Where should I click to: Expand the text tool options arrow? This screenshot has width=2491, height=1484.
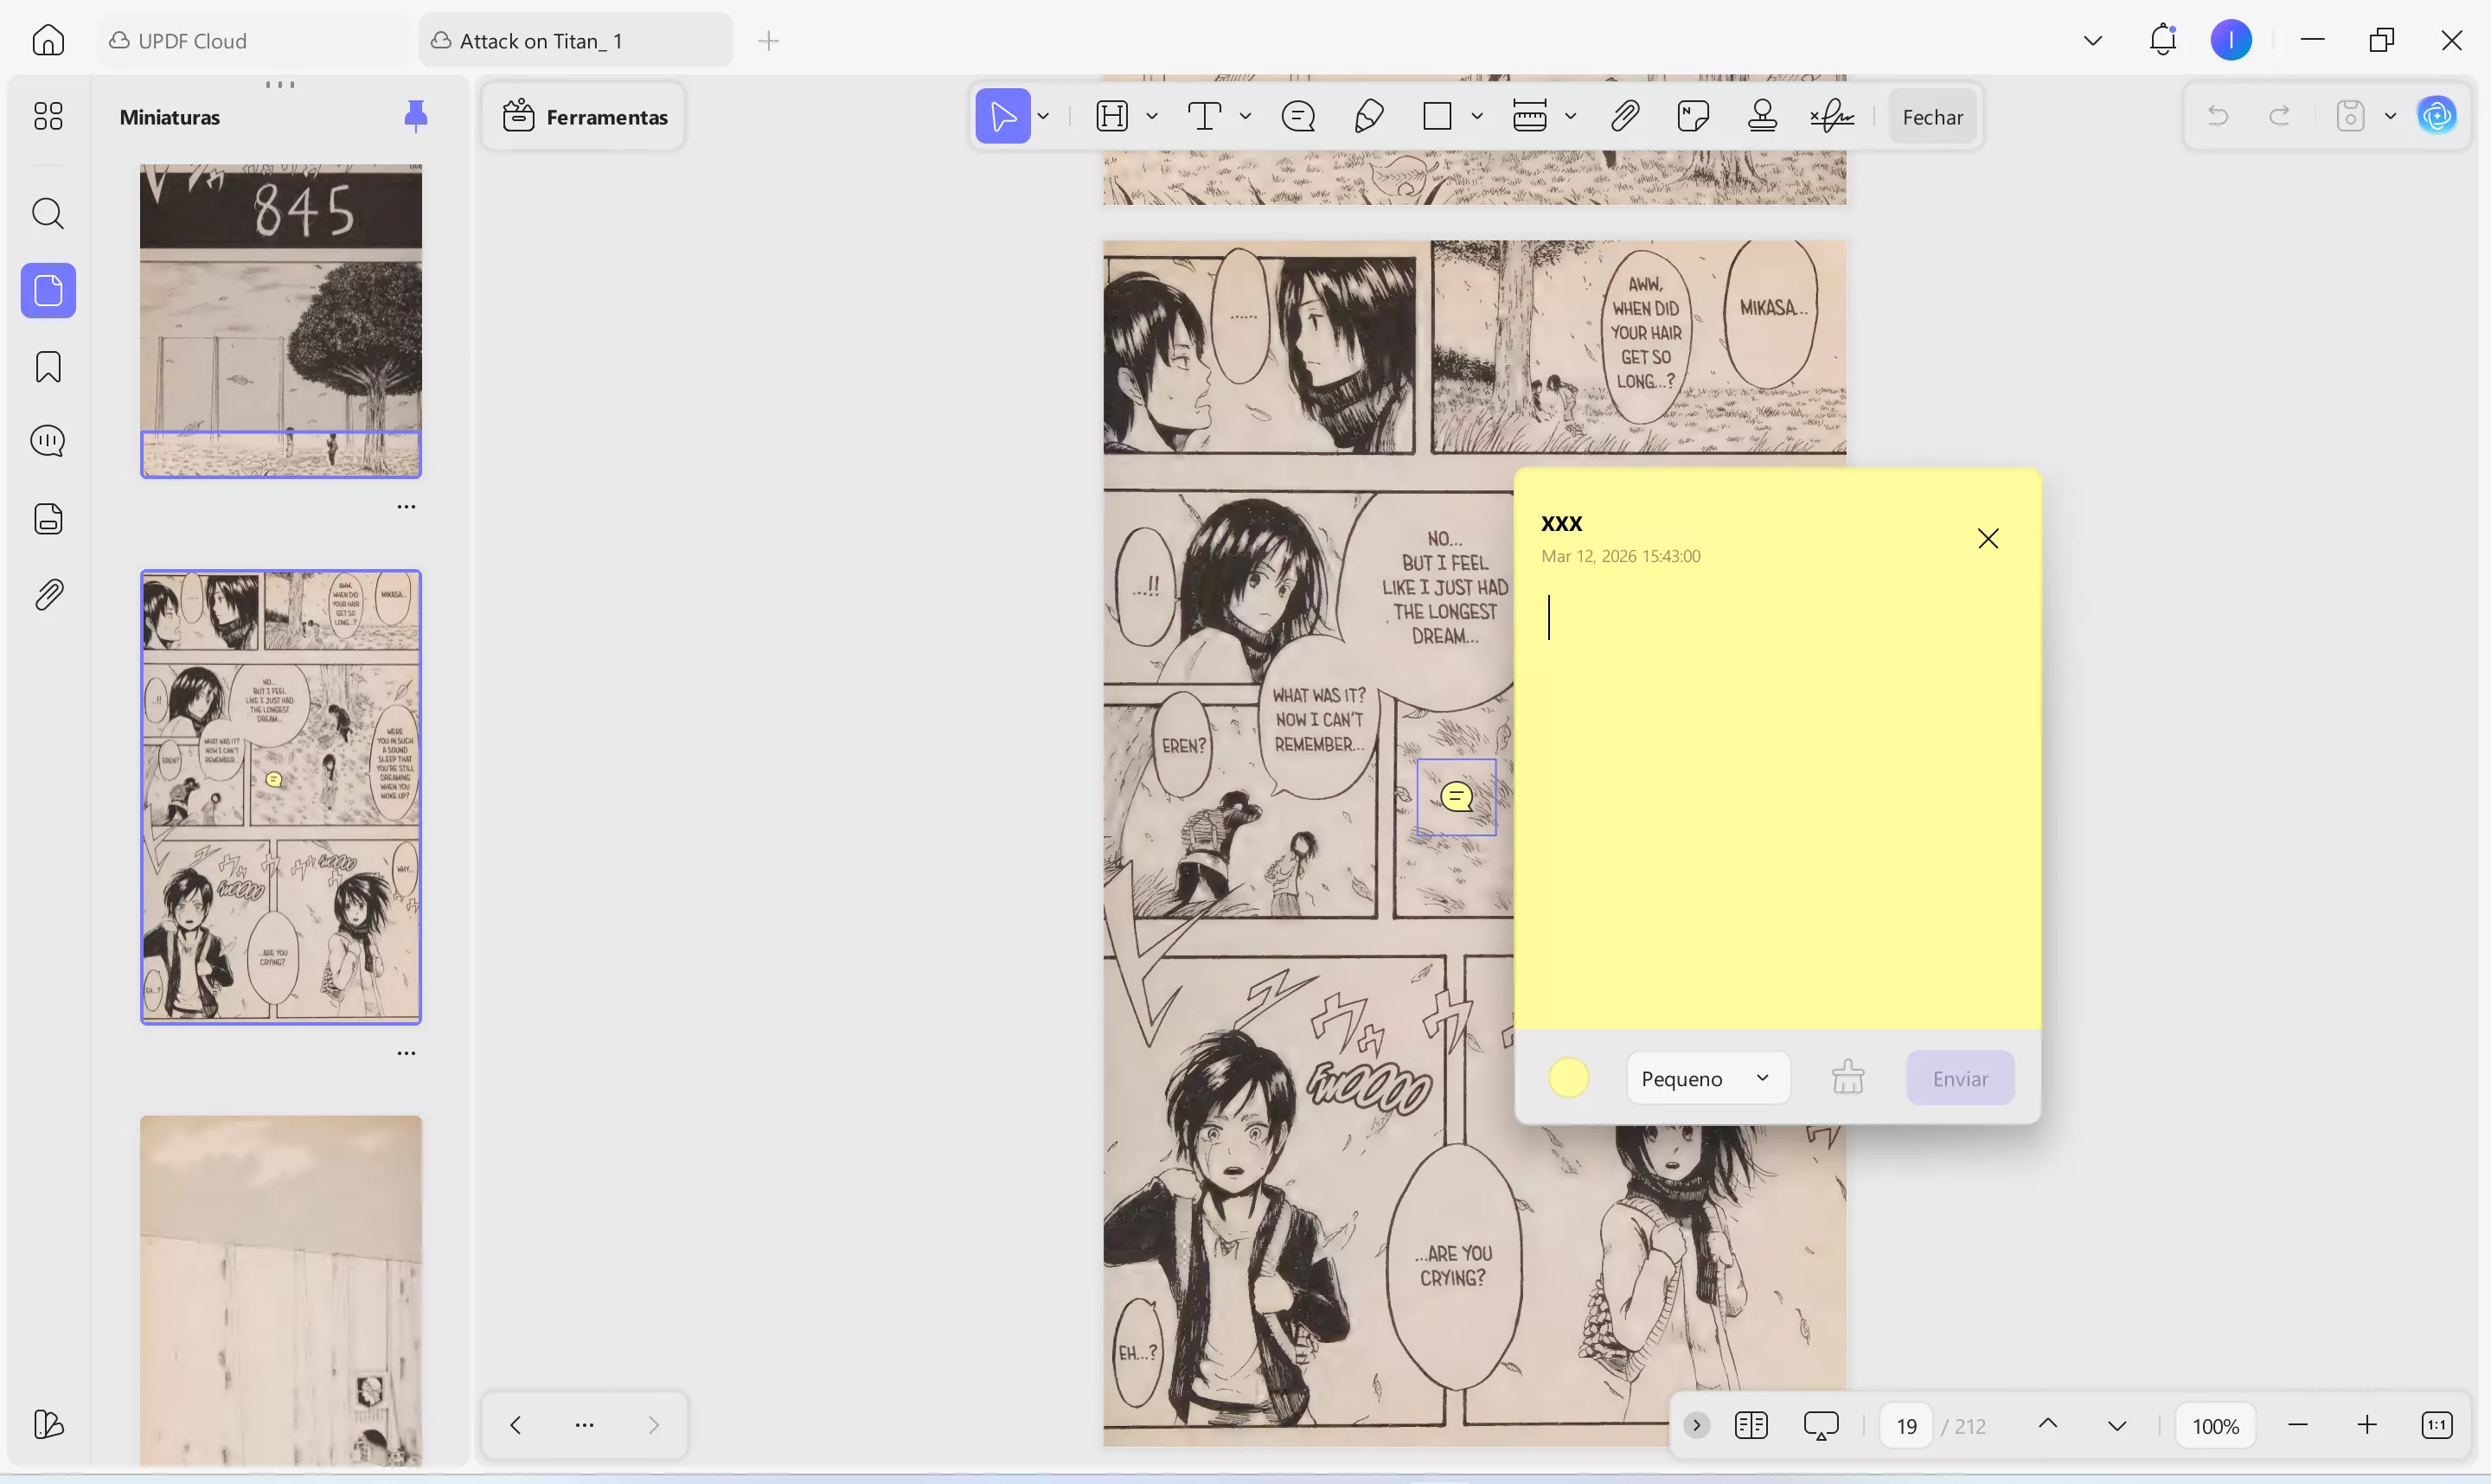tap(1246, 117)
